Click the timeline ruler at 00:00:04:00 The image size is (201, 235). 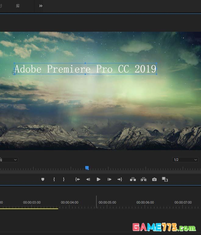tap(69, 202)
